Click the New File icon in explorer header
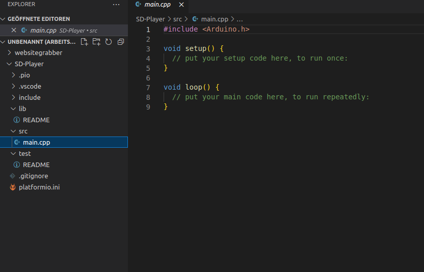 (x=85, y=42)
